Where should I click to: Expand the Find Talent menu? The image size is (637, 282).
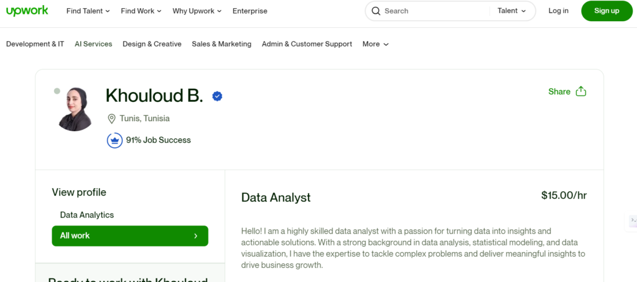click(x=88, y=11)
